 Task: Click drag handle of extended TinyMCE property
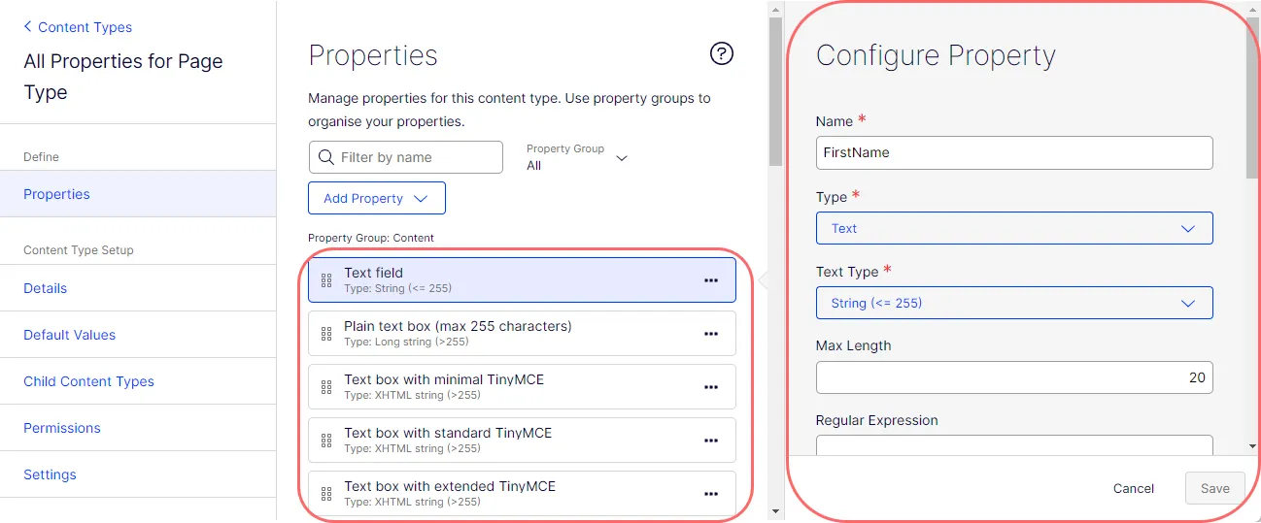pyautogui.click(x=326, y=494)
